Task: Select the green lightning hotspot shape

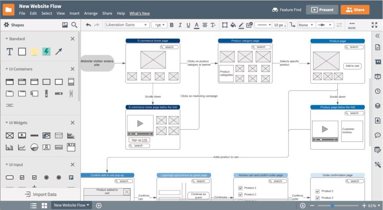Action: pos(46,52)
